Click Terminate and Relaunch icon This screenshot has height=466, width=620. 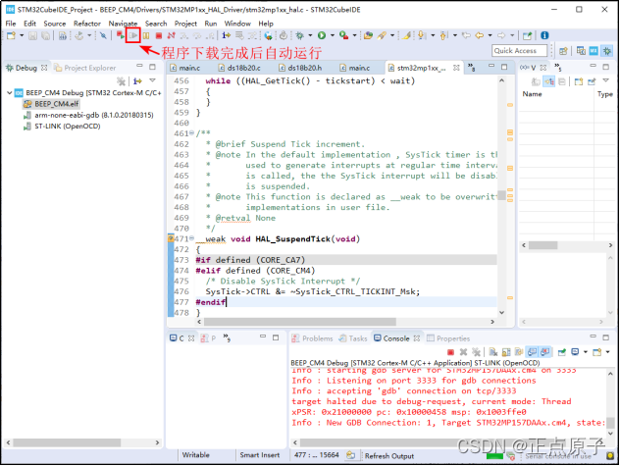121,35
